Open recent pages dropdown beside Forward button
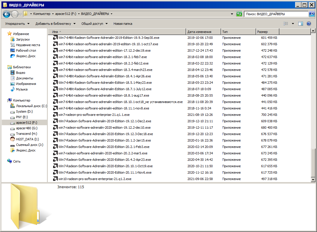Viewport: 317px width, 232px height. tap(20, 14)
